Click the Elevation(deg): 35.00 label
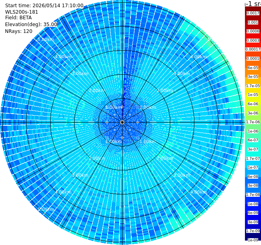 pos(31,24)
